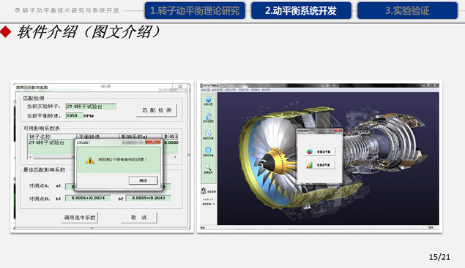Click the 1059 RPM speed field
The height and width of the screenshot is (268, 465).
click(74, 115)
